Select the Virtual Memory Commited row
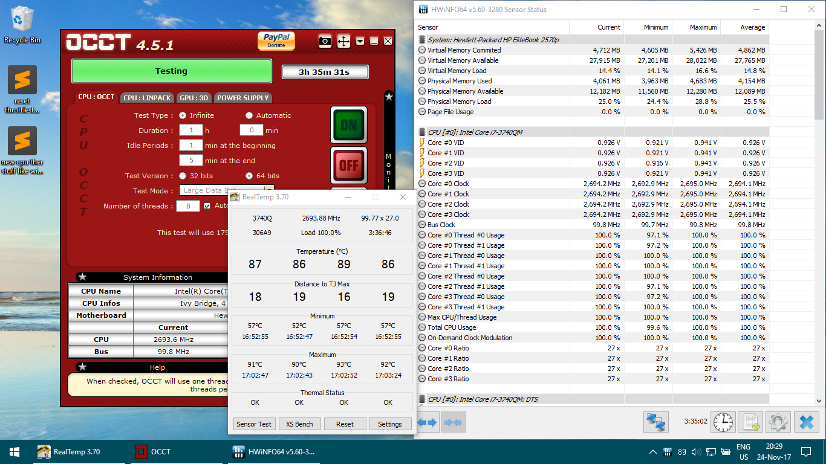 (592, 50)
